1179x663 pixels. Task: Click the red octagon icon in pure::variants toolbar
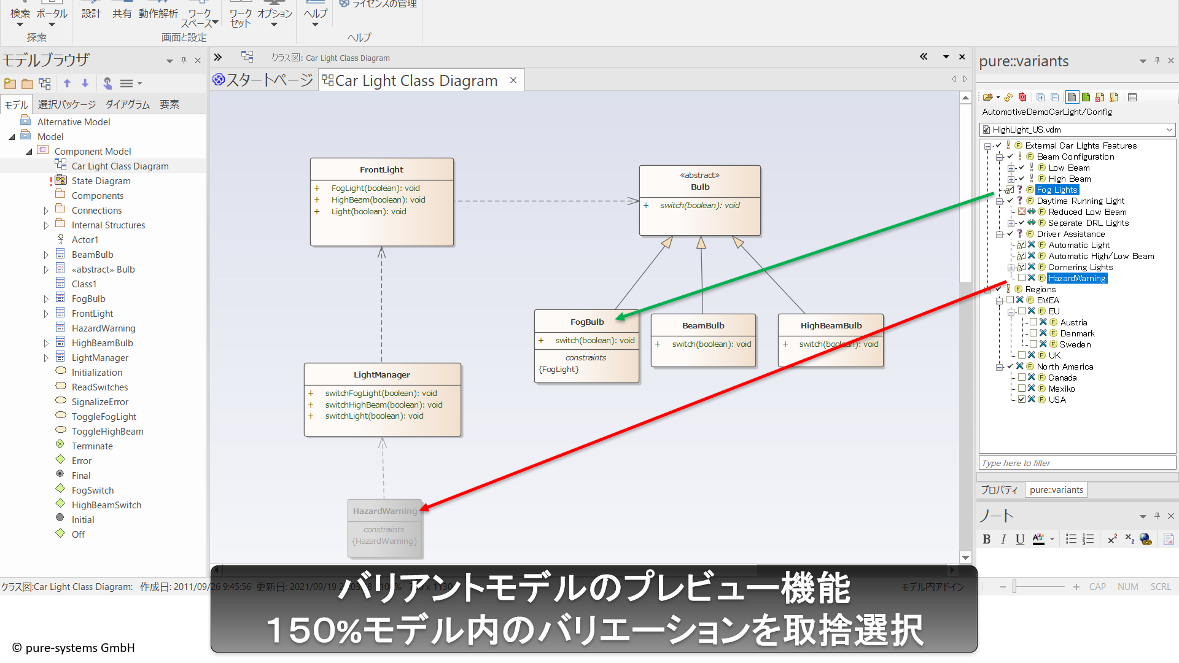coord(1022,97)
